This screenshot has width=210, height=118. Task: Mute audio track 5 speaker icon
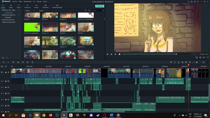click(8, 106)
